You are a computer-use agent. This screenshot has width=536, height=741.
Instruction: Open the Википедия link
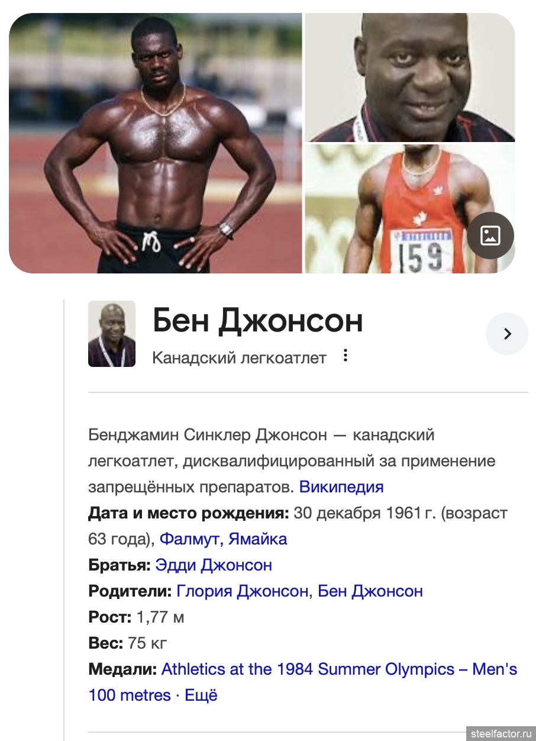[341, 487]
